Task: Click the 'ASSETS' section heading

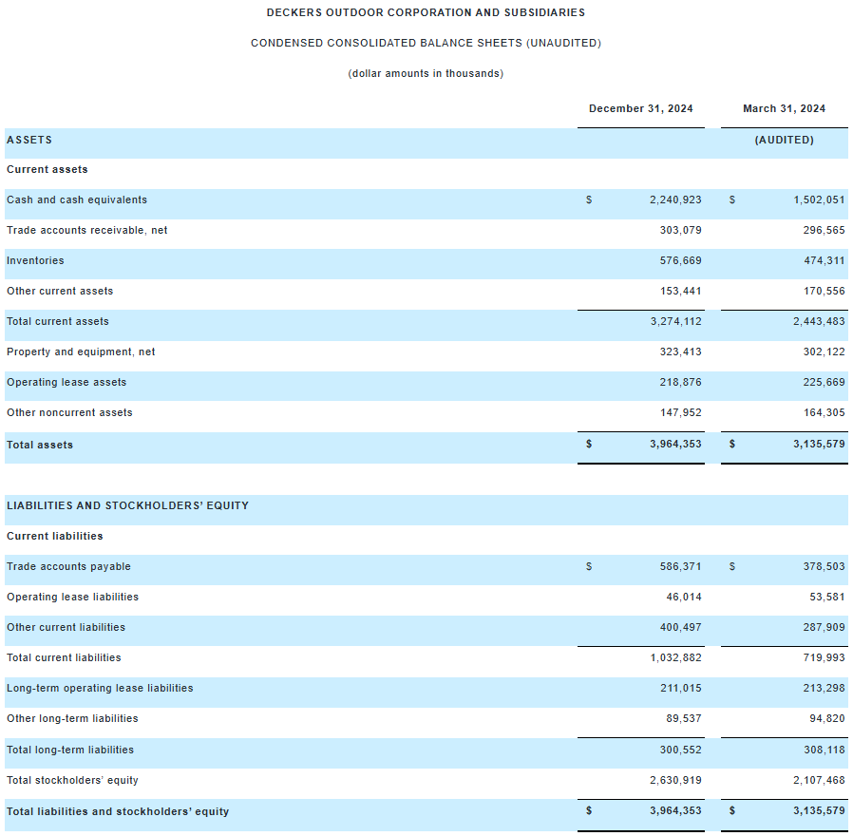Action: click(x=29, y=140)
